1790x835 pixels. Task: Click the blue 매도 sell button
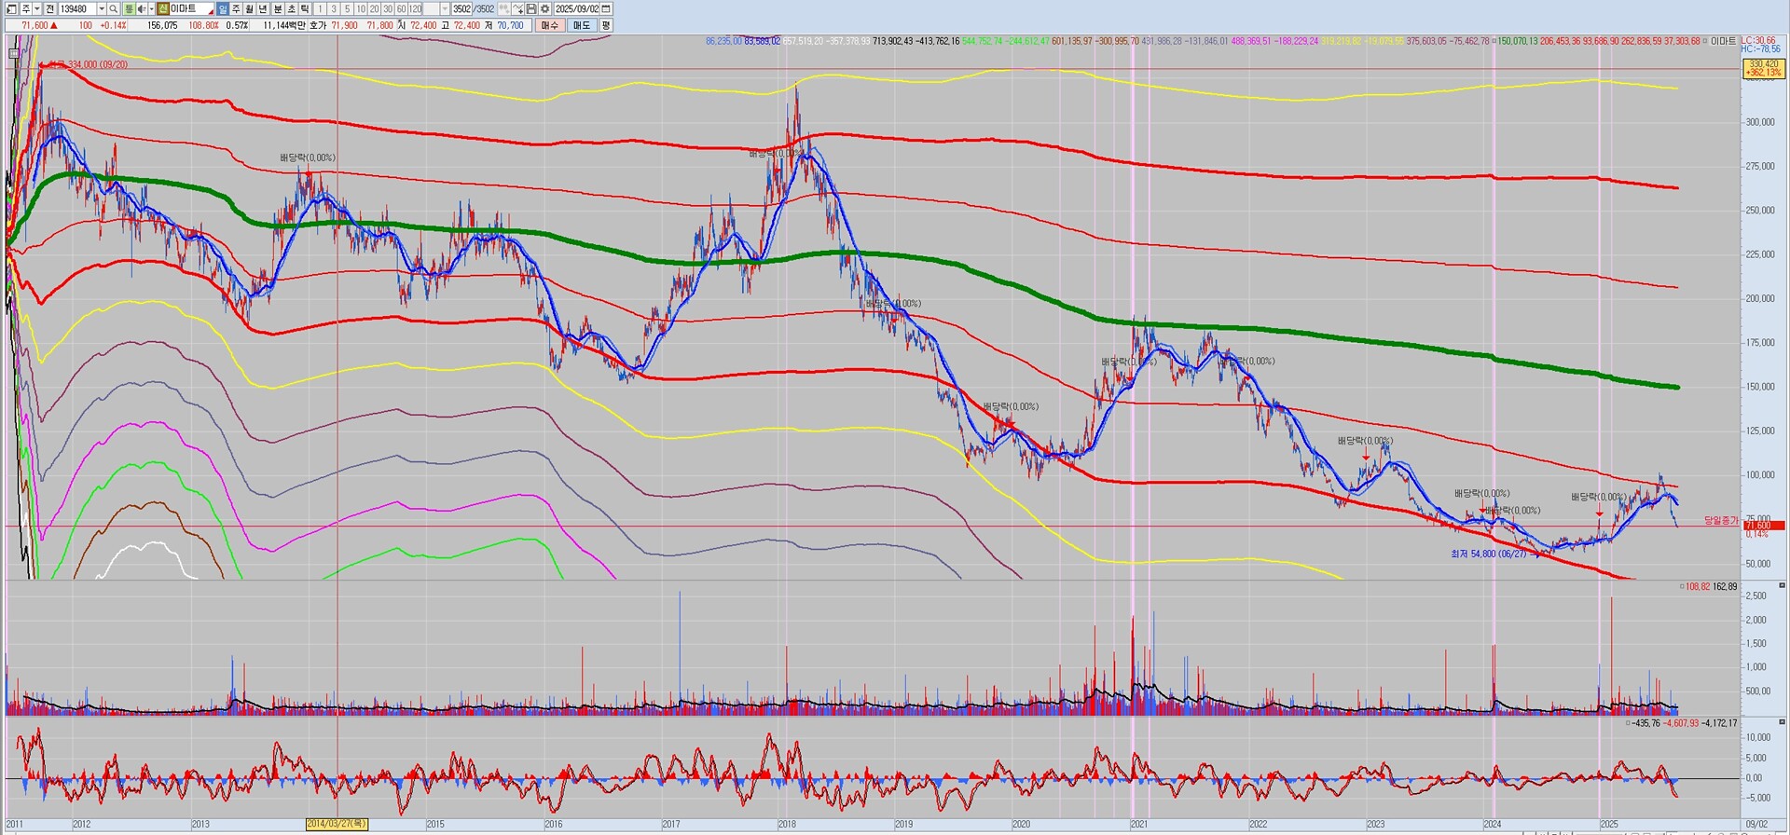pyautogui.click(x=582, y=25)
